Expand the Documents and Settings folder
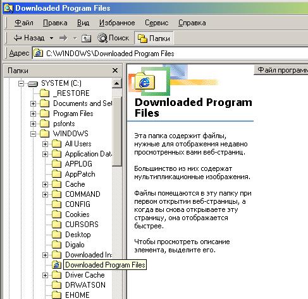Viewport: 308px width, 299px height. tap(33, 103)
